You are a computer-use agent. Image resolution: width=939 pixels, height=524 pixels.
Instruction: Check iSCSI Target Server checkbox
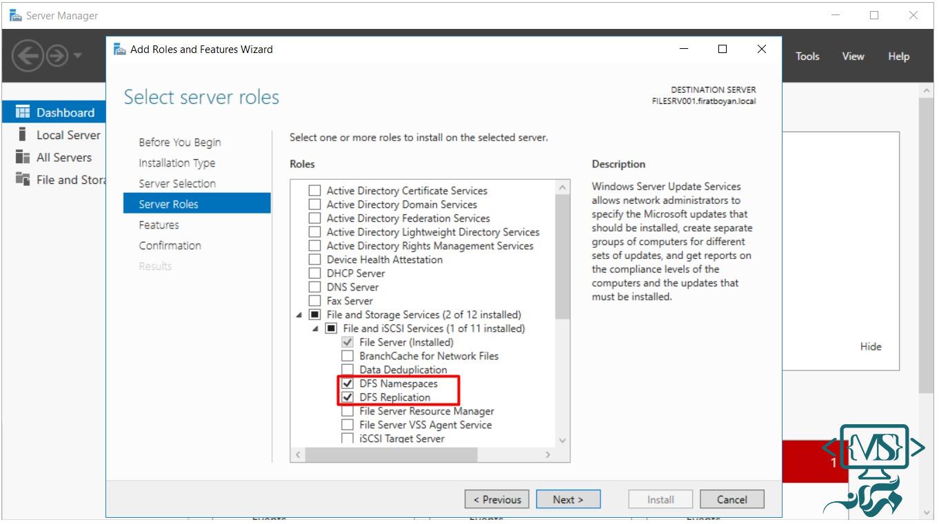(347, 439)
